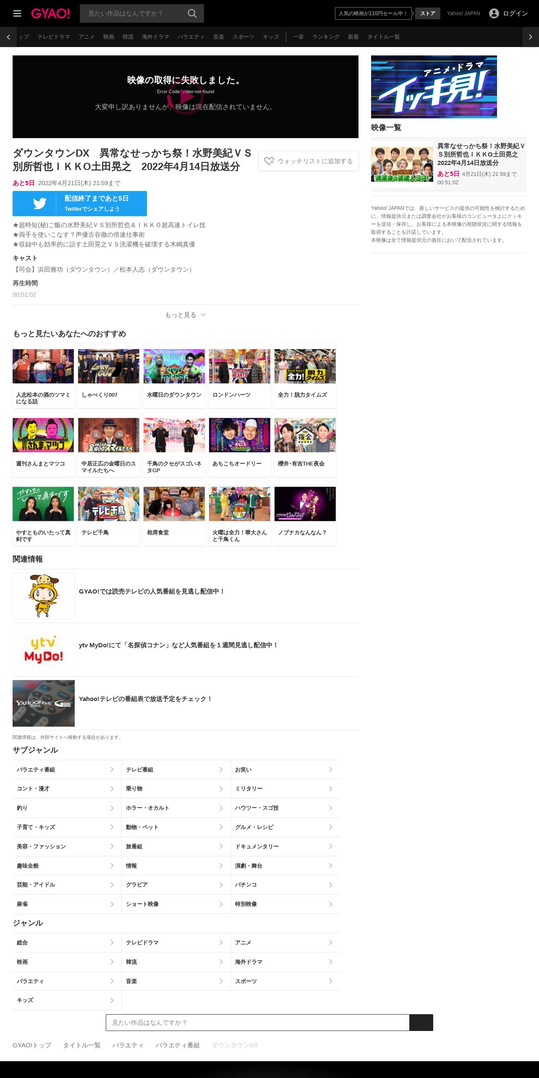Select グラビア subgenre
The image size is (539, 1078).
pos(176,885)
